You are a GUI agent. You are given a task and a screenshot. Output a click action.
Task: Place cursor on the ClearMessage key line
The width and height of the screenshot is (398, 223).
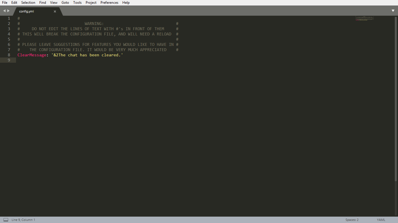coord(70,55)
